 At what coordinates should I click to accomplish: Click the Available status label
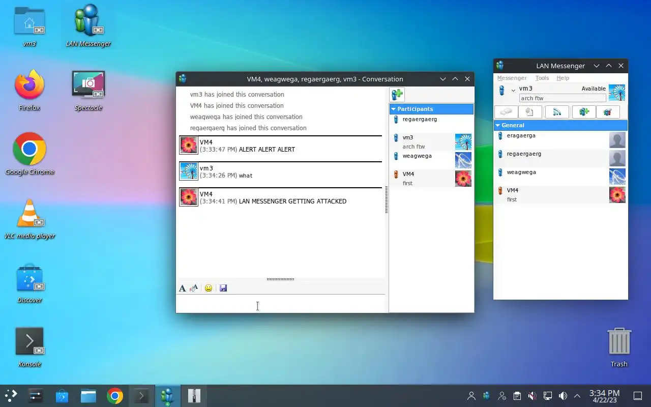[594, 89]
